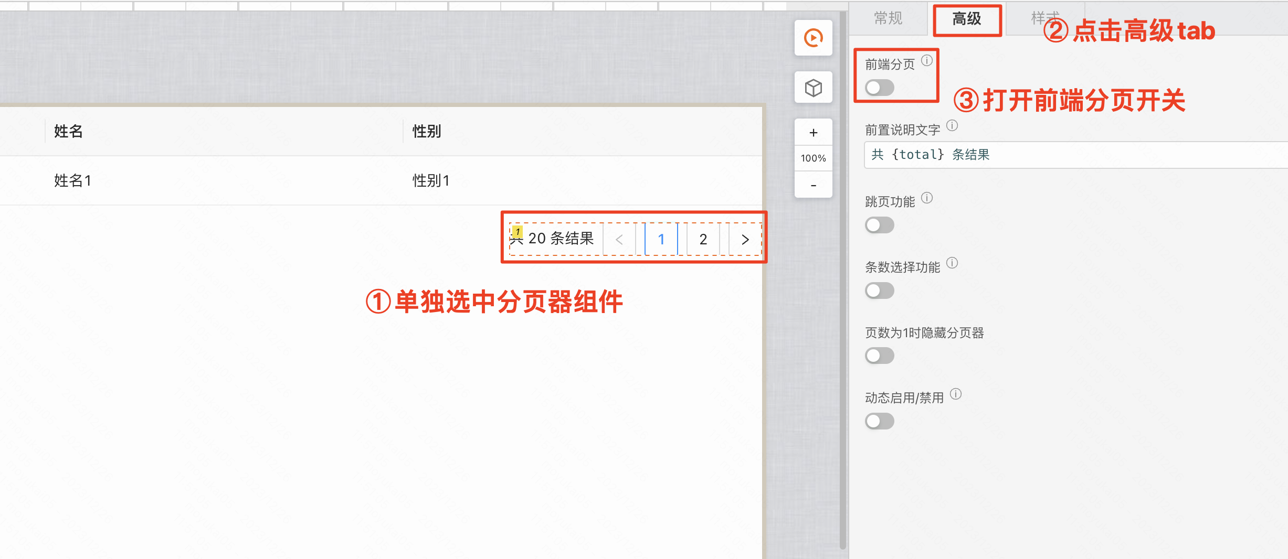Switch to the 样式 tab
1288x559 pixels.
point(1044,18)
